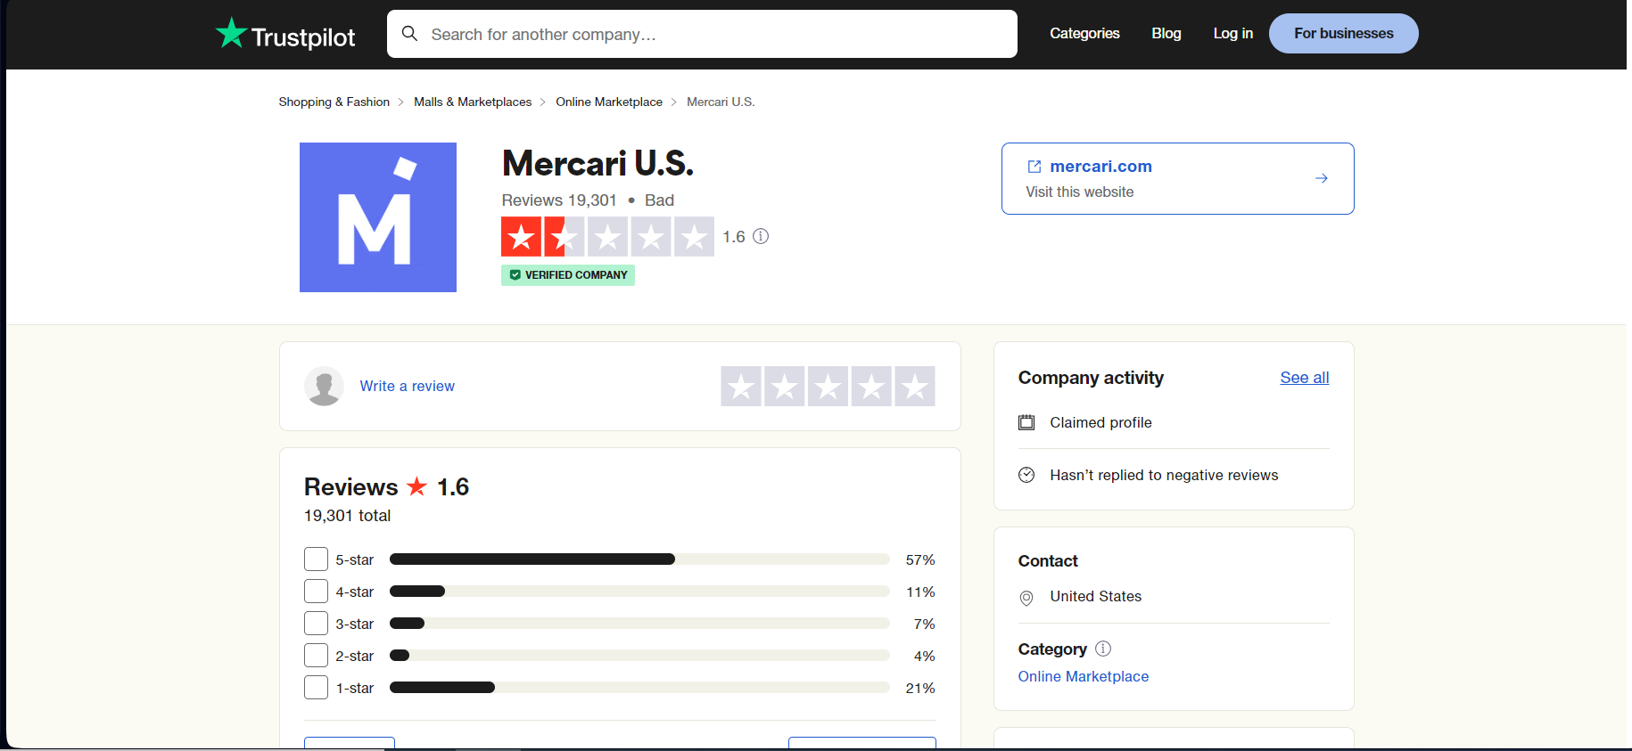Click the 5-star percentage bar

click(639, 559)
